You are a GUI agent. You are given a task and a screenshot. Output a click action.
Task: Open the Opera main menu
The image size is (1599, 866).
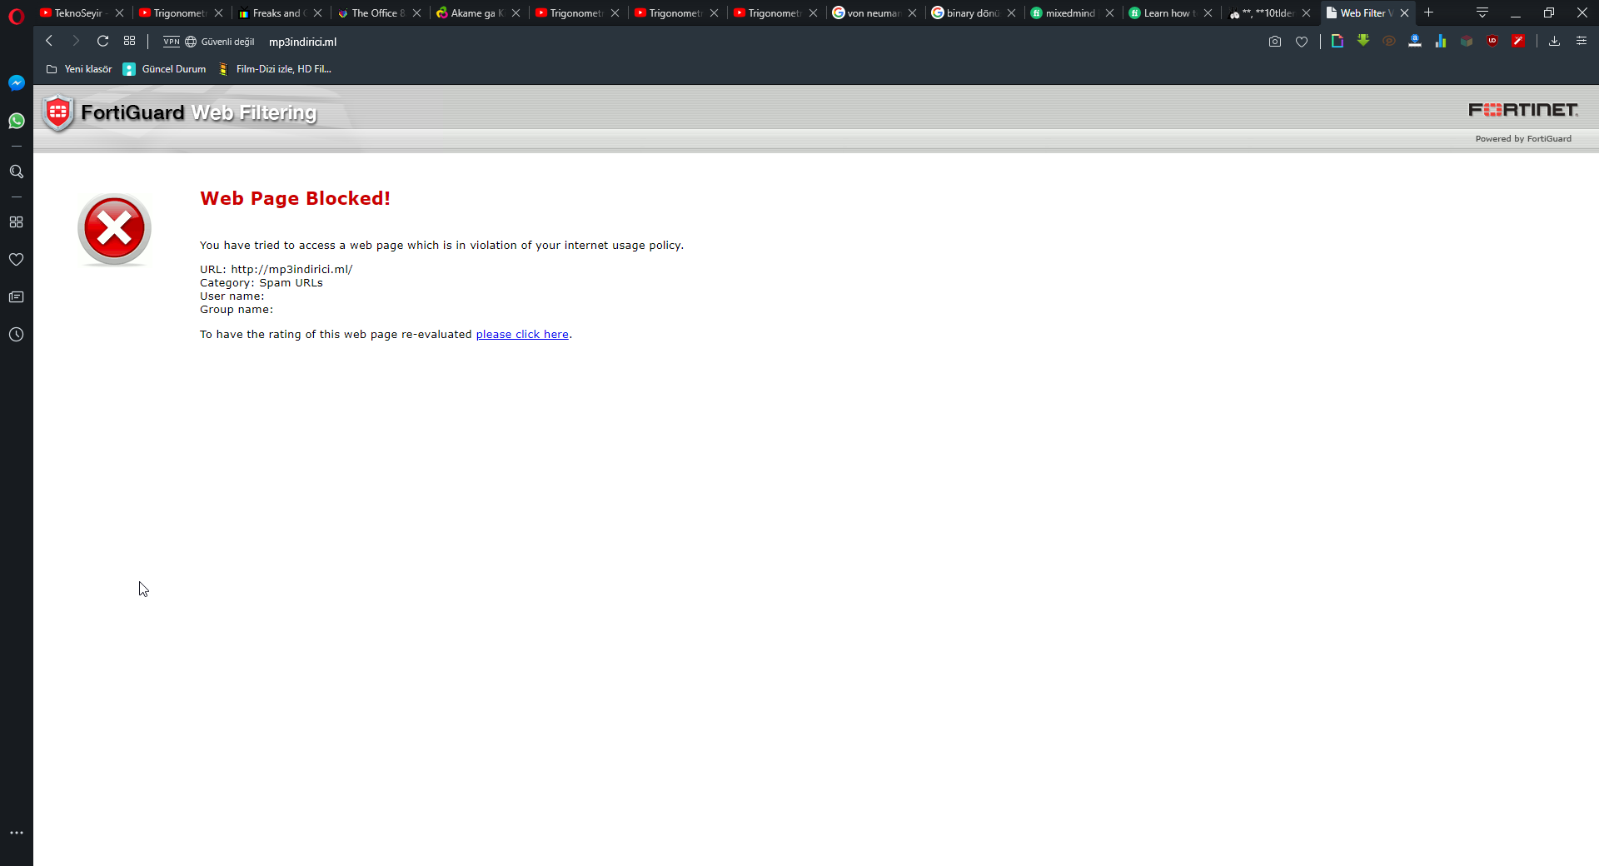tap(16, 16)
